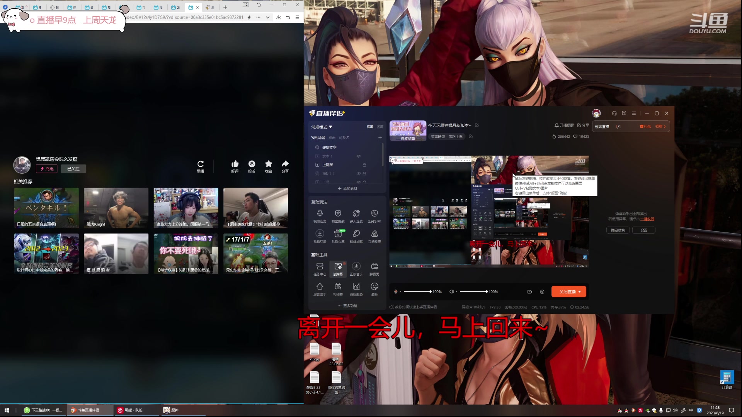Switch to 竖屏 portrait mode
Screen dimensions: 742x417
click(x=380, y=127)
